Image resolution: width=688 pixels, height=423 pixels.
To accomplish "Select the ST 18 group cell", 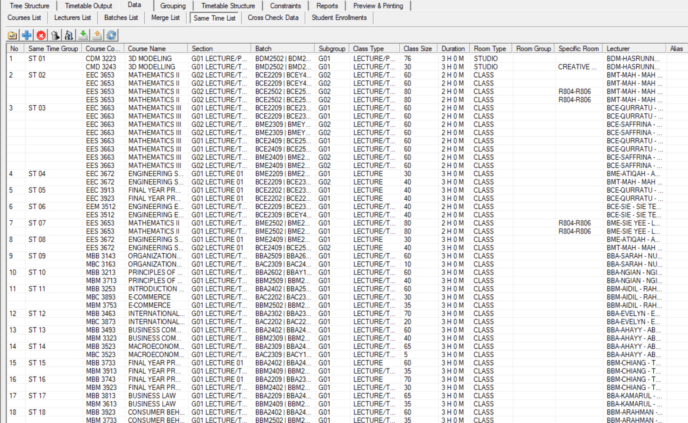I will coord(37,412).
